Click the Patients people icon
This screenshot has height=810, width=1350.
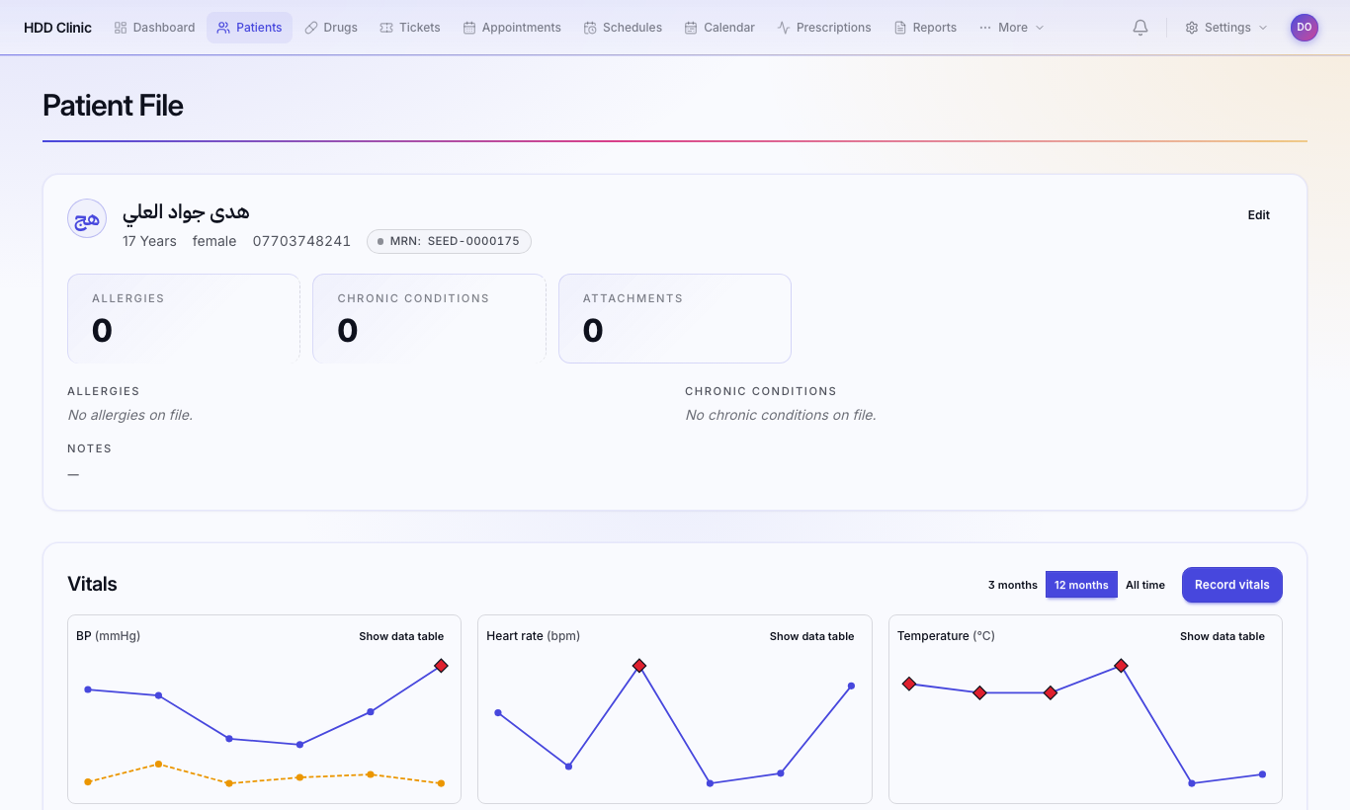[223, 28]
